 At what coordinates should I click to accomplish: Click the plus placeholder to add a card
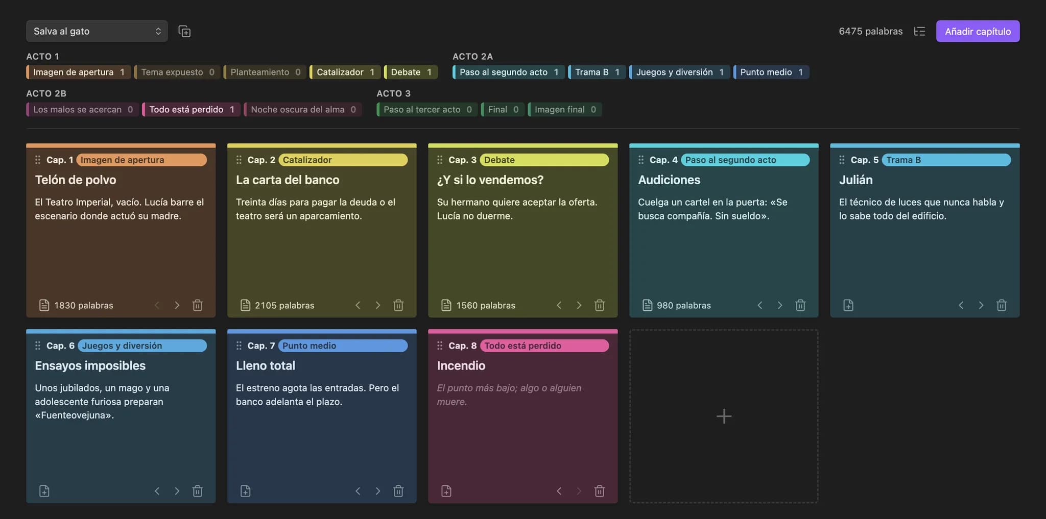tap(724, 416)
